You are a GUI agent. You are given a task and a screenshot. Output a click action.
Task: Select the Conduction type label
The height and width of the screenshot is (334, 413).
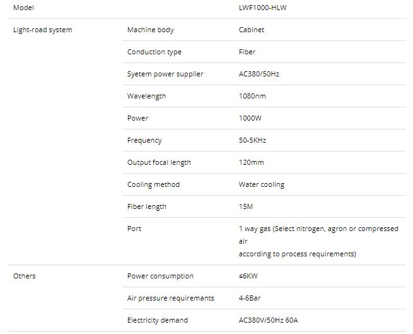154,52
